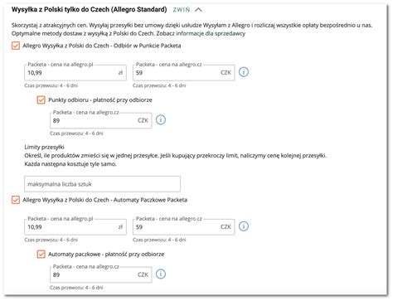Viewport: 393px width, 301px height.
Task: Click info icon beside Automaty Paczkowe 59 CZK field
Action: click(244, 226)
